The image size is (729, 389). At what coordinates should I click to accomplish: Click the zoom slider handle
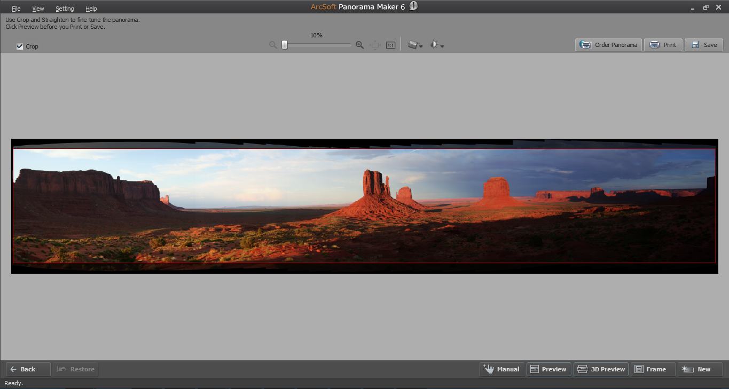(284, 45)
